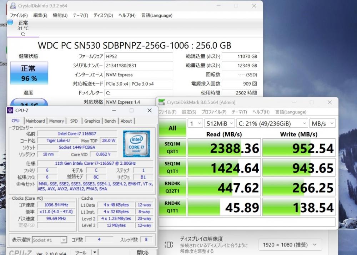
Task: Open ファイル(F) menu in CrystalDiskMark
Action: point(167,112)
